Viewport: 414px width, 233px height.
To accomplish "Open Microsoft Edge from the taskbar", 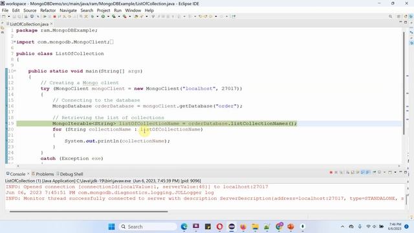I will tap(184, 227).
